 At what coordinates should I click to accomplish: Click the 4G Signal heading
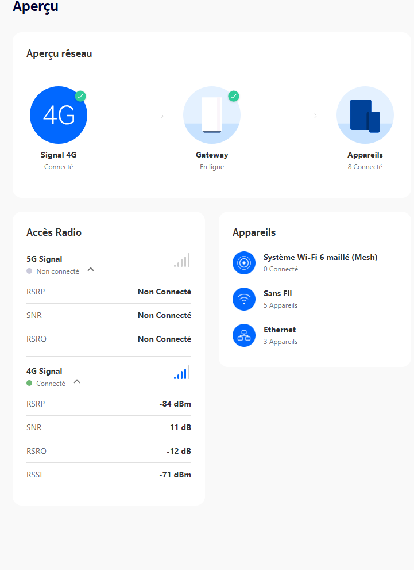pos(44,371)
